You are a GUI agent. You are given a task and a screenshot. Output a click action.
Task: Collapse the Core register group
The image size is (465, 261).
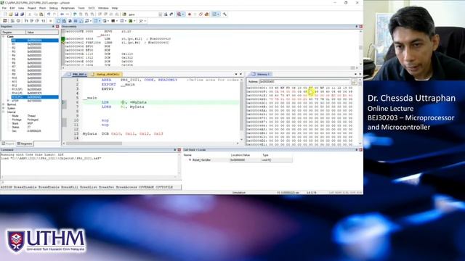point(4,36)
